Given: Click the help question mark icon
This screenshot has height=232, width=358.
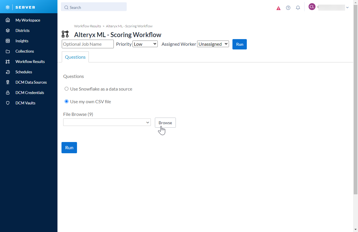Looking at the screenshot, I should coord(288,7).
